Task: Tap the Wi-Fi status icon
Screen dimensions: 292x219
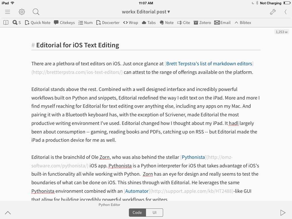Action: click(13, 3)
